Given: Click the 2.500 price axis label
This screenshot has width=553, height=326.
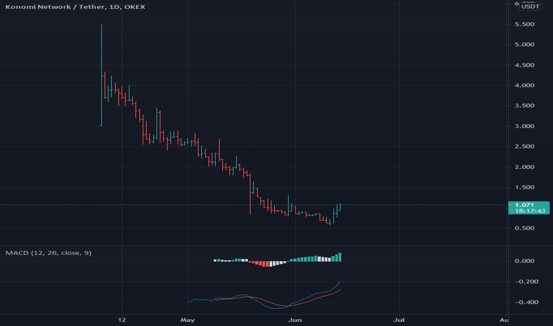Looking at the screenshot, I should [525, 146].
